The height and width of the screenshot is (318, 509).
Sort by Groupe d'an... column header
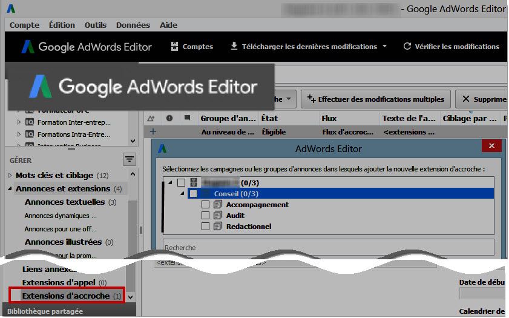click(228, 119)
